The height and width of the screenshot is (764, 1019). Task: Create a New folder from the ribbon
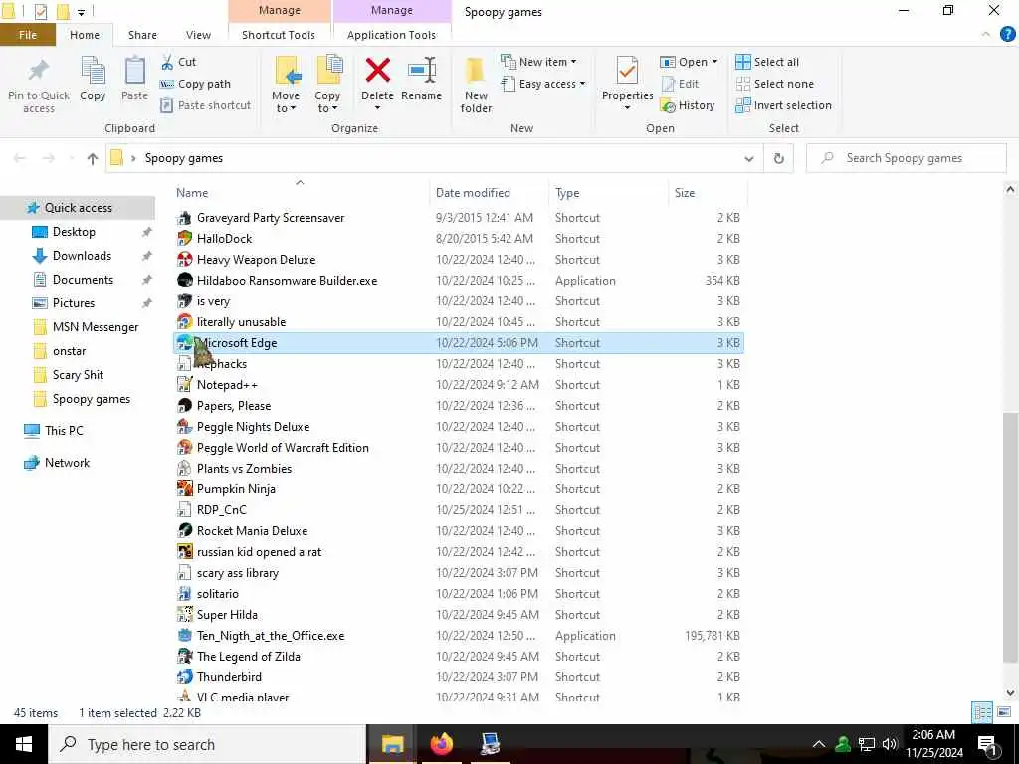(x=476, y=86)
